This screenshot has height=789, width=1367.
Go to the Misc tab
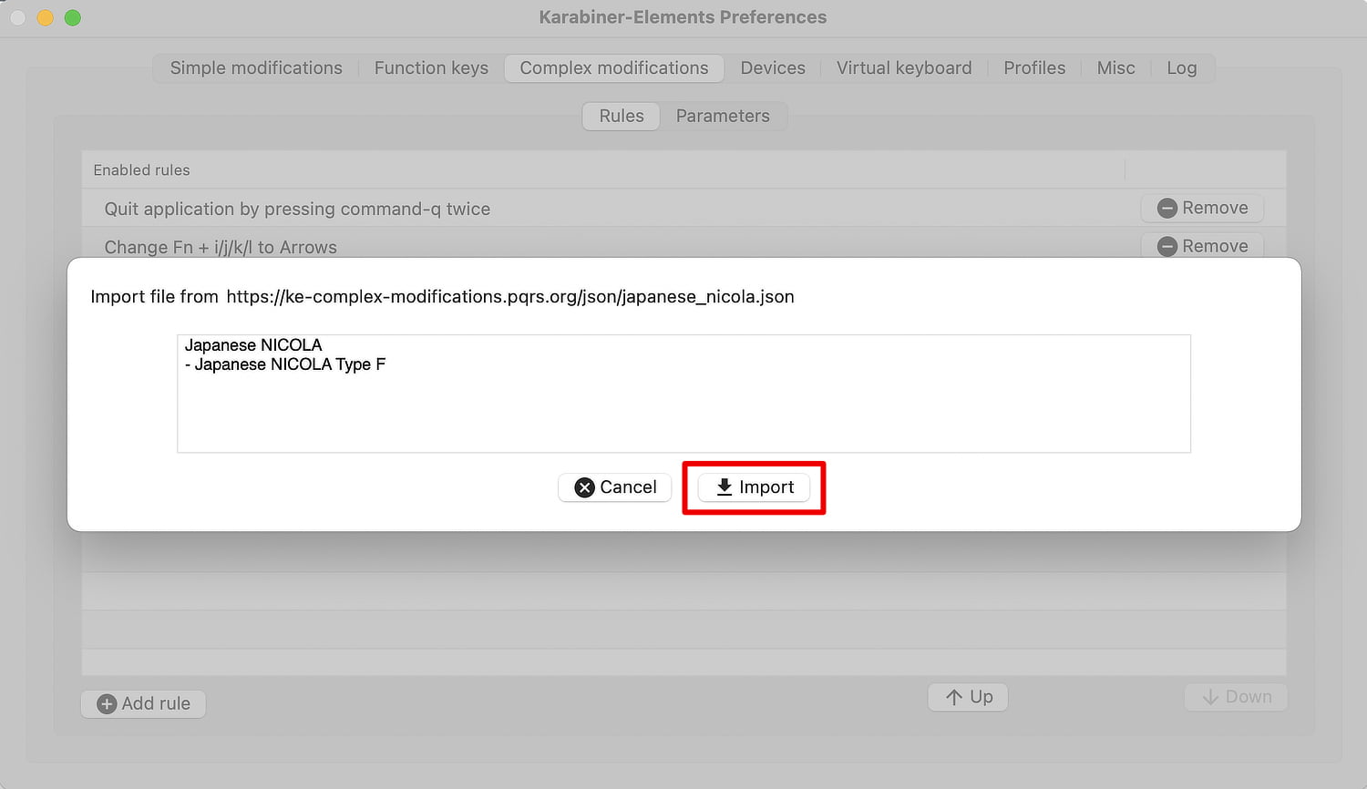pos(1115,68)
